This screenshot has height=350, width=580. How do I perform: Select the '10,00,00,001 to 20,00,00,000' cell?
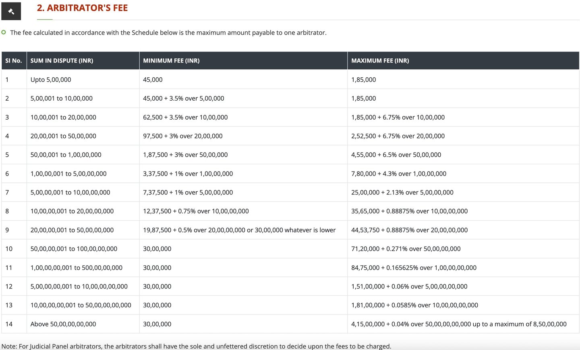tap(83, 211)
